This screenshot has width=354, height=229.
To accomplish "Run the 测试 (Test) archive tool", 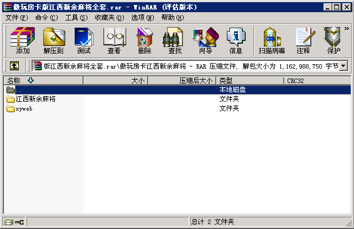I will (x=84, y=40).
